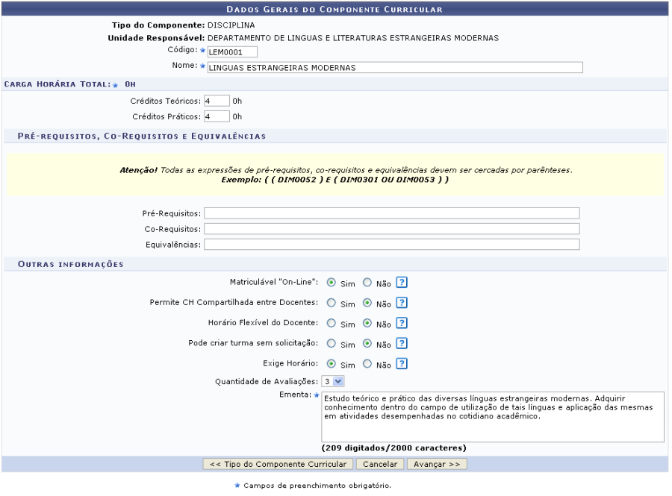This screenshot has width=672, height=496.
Task: Set Pode criar turma sem solicitação to Sim
Action: (x=331, y=344)
